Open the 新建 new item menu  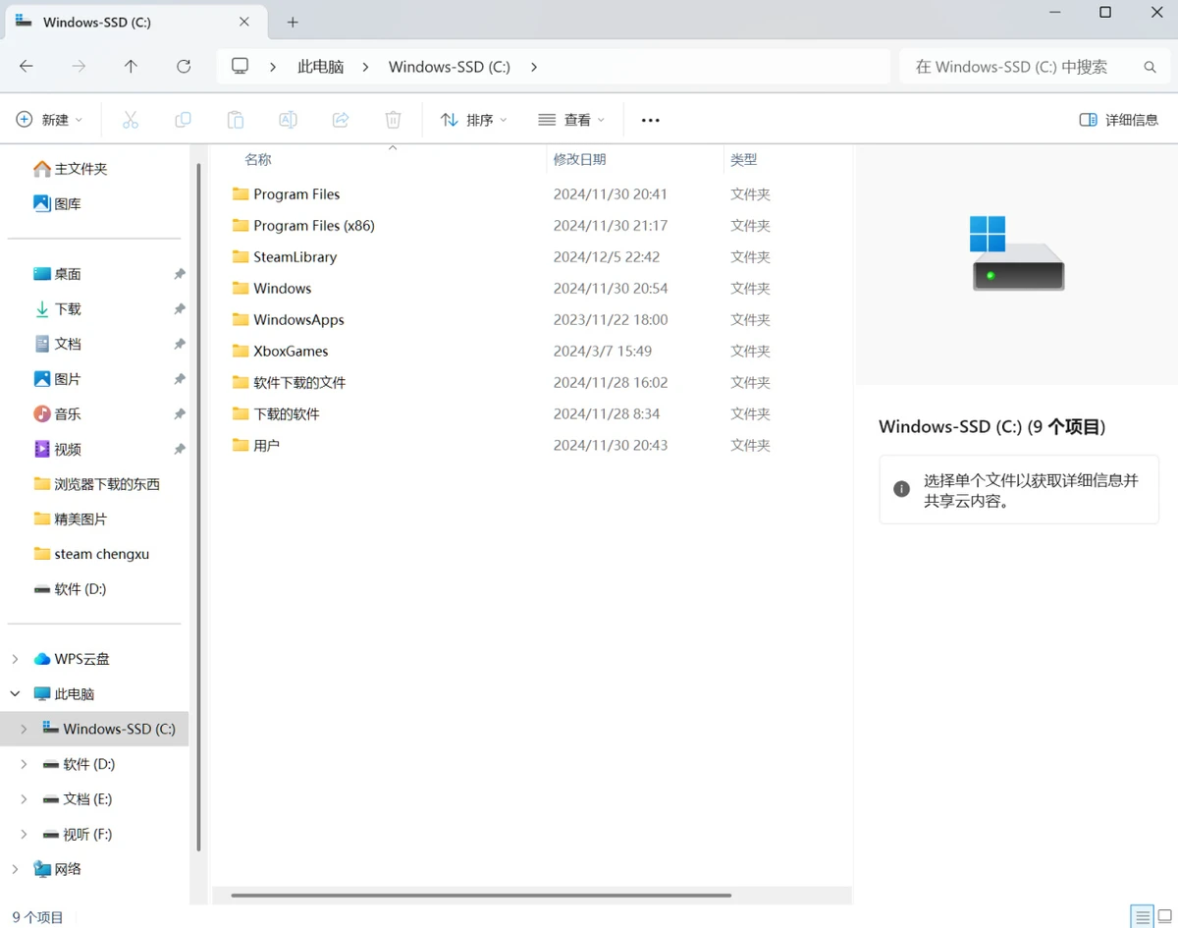click(50, 120)
